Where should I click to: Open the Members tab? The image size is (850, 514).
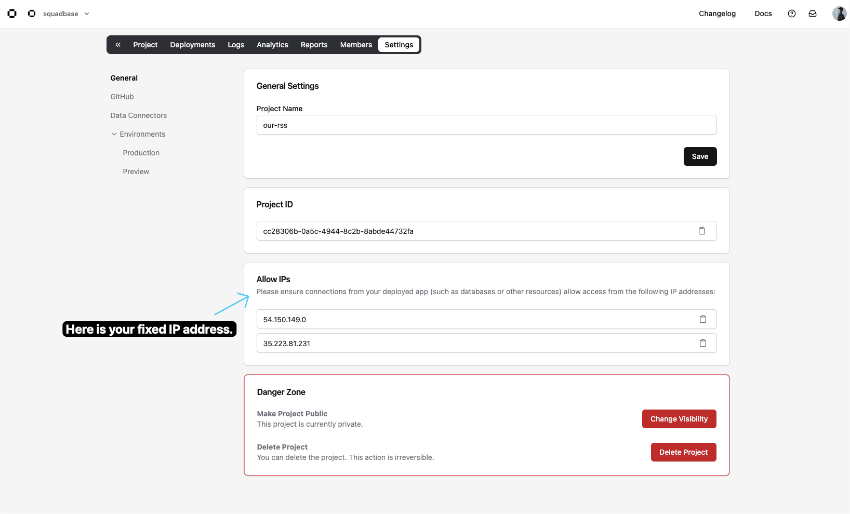click(355, 45)
